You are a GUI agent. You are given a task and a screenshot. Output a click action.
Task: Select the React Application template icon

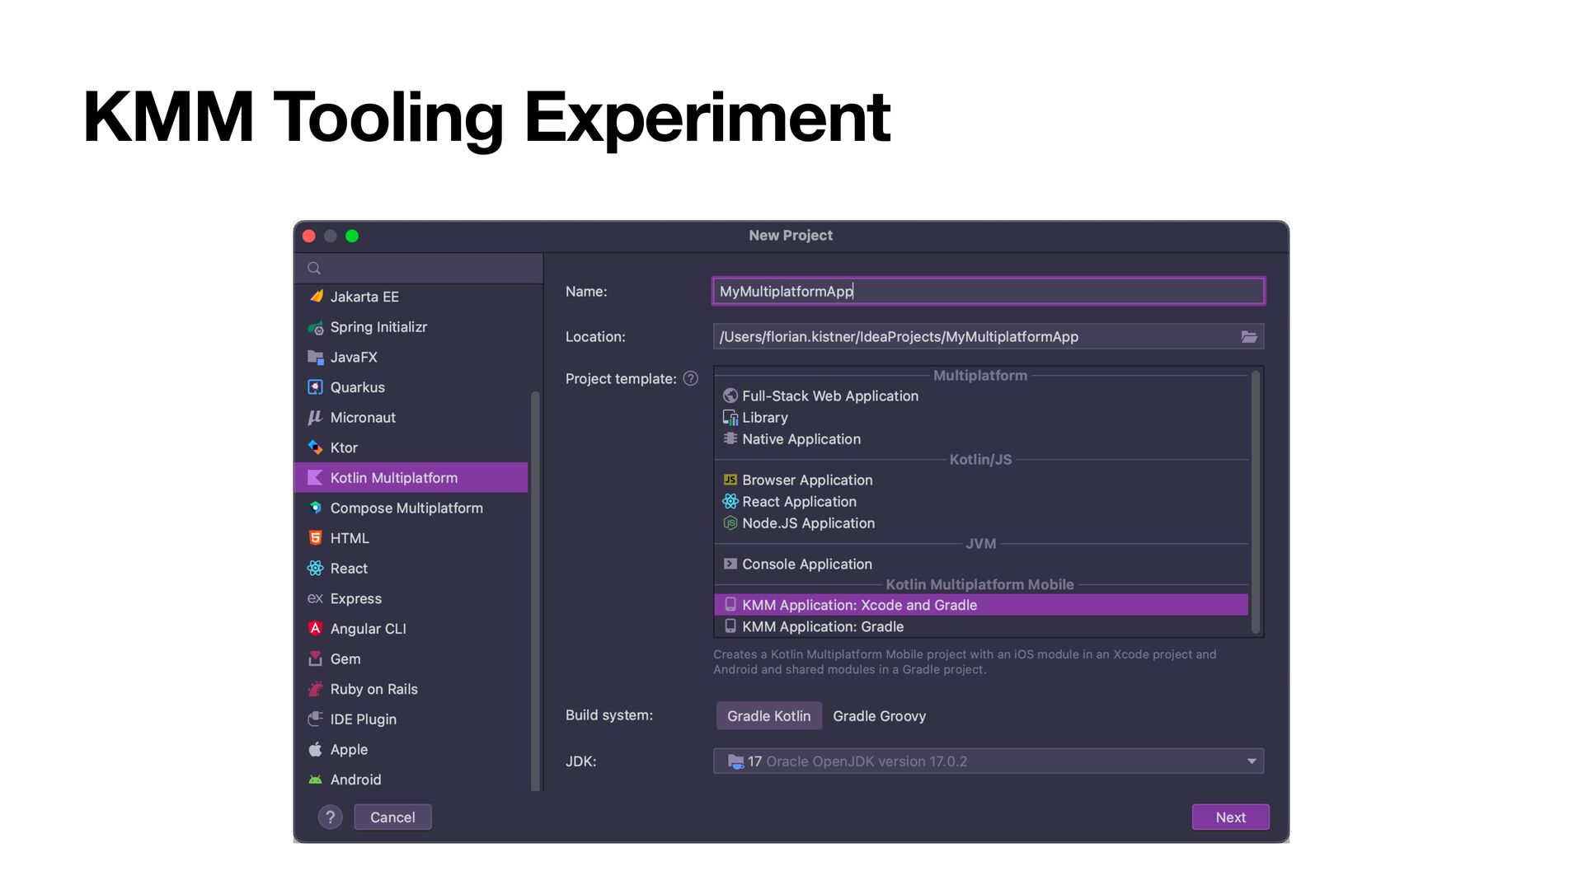(x=730, y=501)
